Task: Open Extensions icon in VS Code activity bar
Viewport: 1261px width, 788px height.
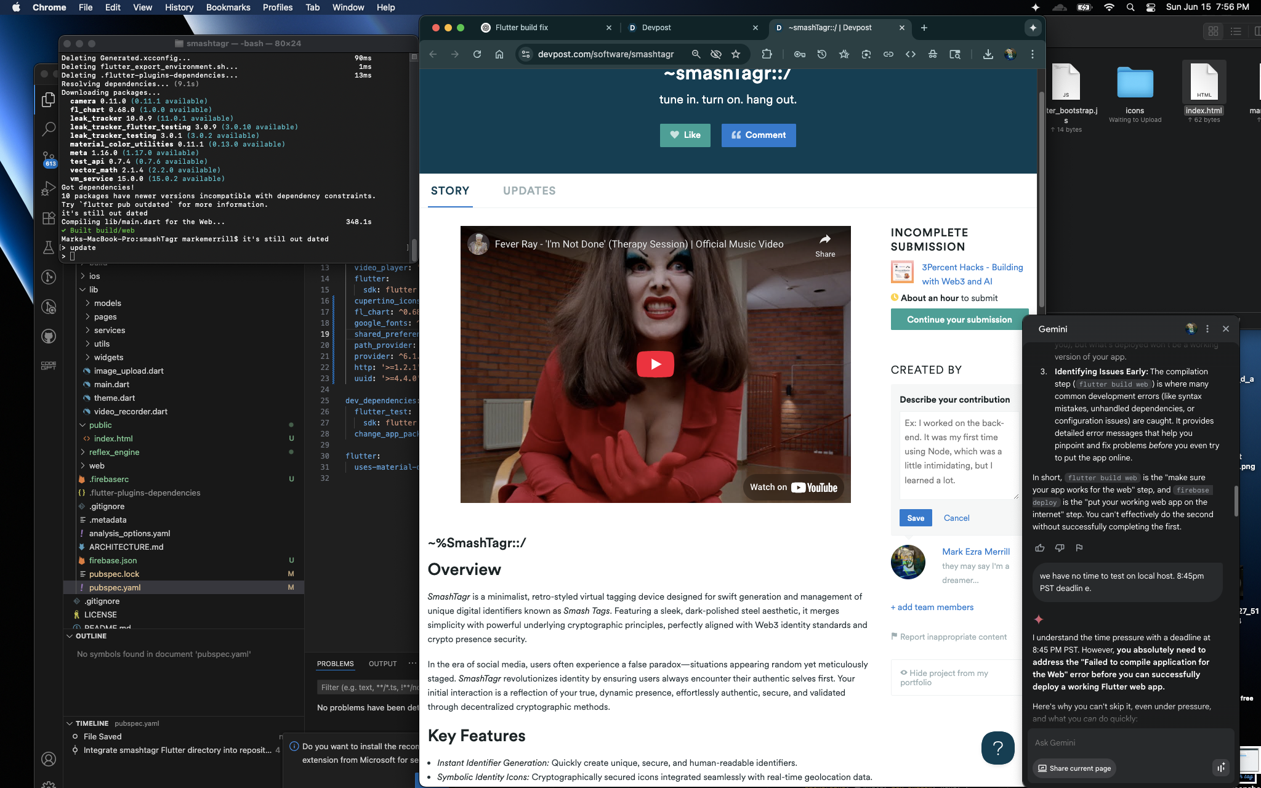Action: (49, 218)
